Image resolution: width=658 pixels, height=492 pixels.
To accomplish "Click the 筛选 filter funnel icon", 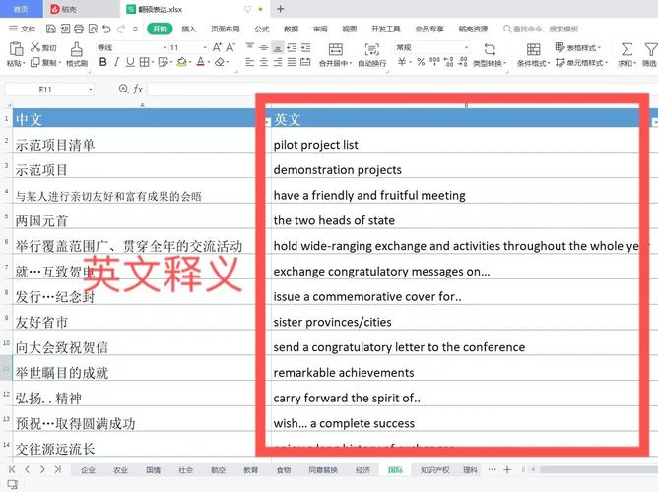I will point(651,49).
